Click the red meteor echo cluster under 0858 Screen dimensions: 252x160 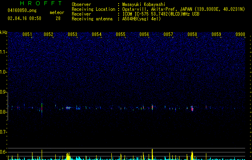192,108
